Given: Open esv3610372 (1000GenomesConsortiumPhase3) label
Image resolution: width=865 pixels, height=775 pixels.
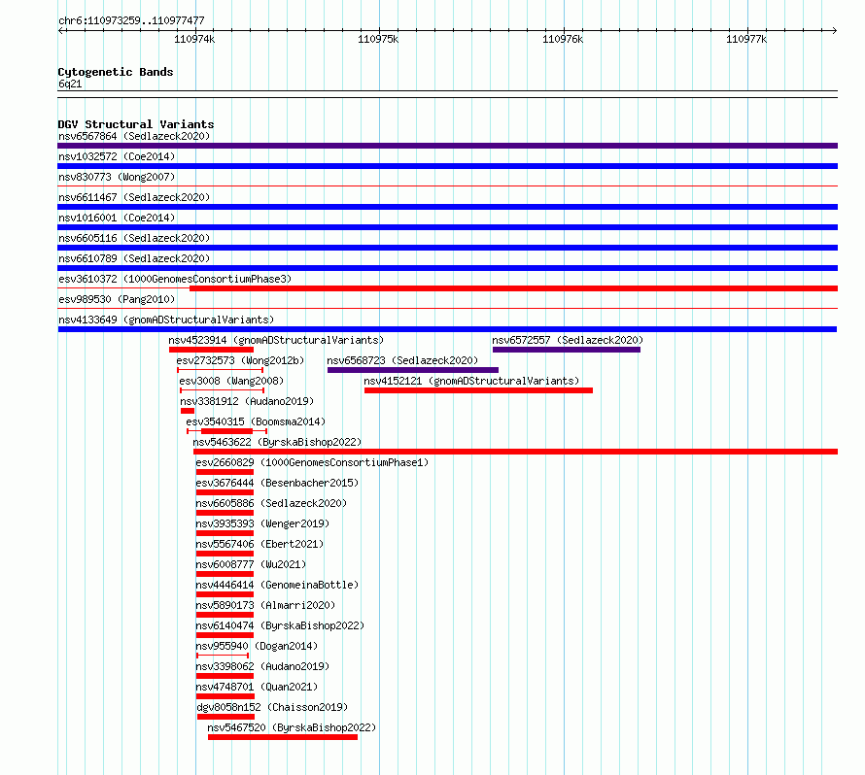Looking at the screenshot, I should (x=175, y=279).
